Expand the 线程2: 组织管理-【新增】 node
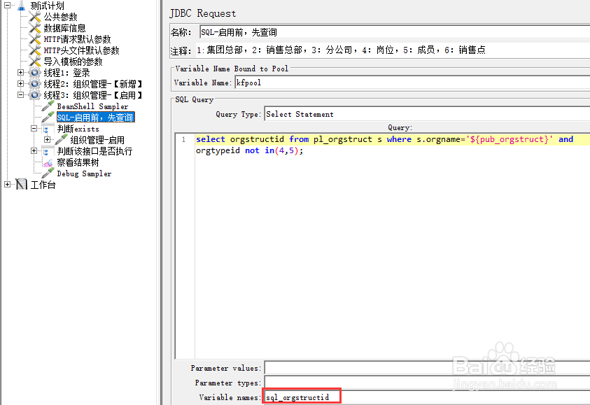 click(x=21, y=84)
